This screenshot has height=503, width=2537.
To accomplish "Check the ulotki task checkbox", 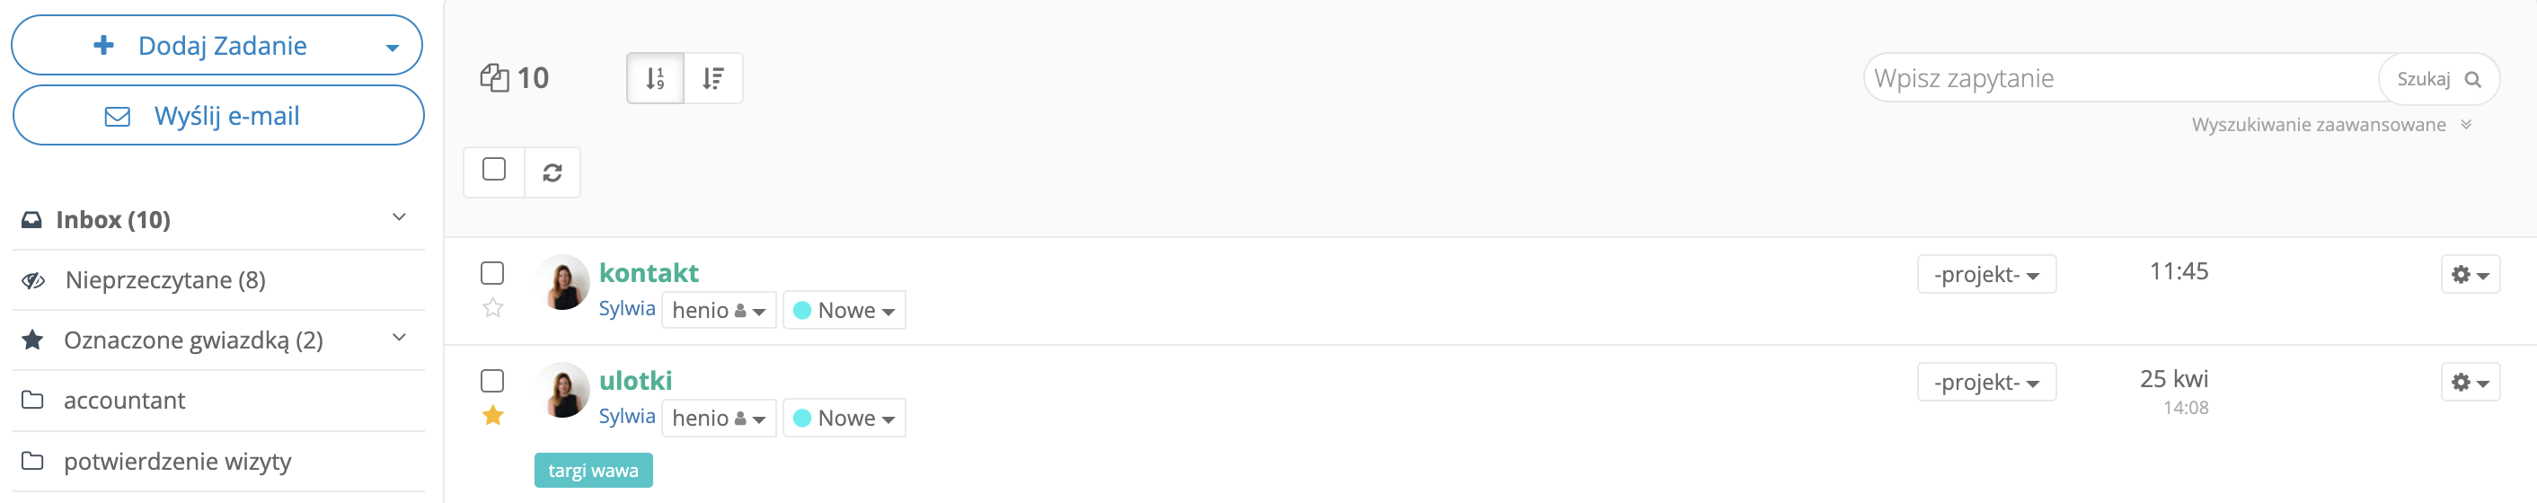I will point(492,381).
